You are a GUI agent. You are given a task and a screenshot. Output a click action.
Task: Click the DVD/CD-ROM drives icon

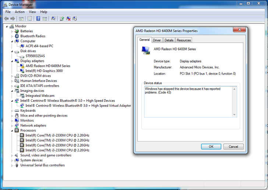tap(17, 76)
